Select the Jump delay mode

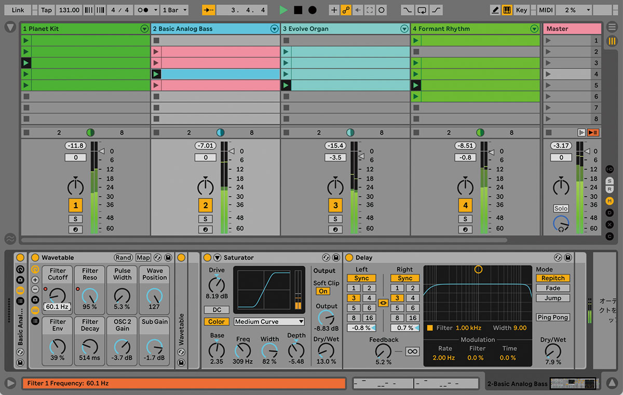tap(553, 298)
